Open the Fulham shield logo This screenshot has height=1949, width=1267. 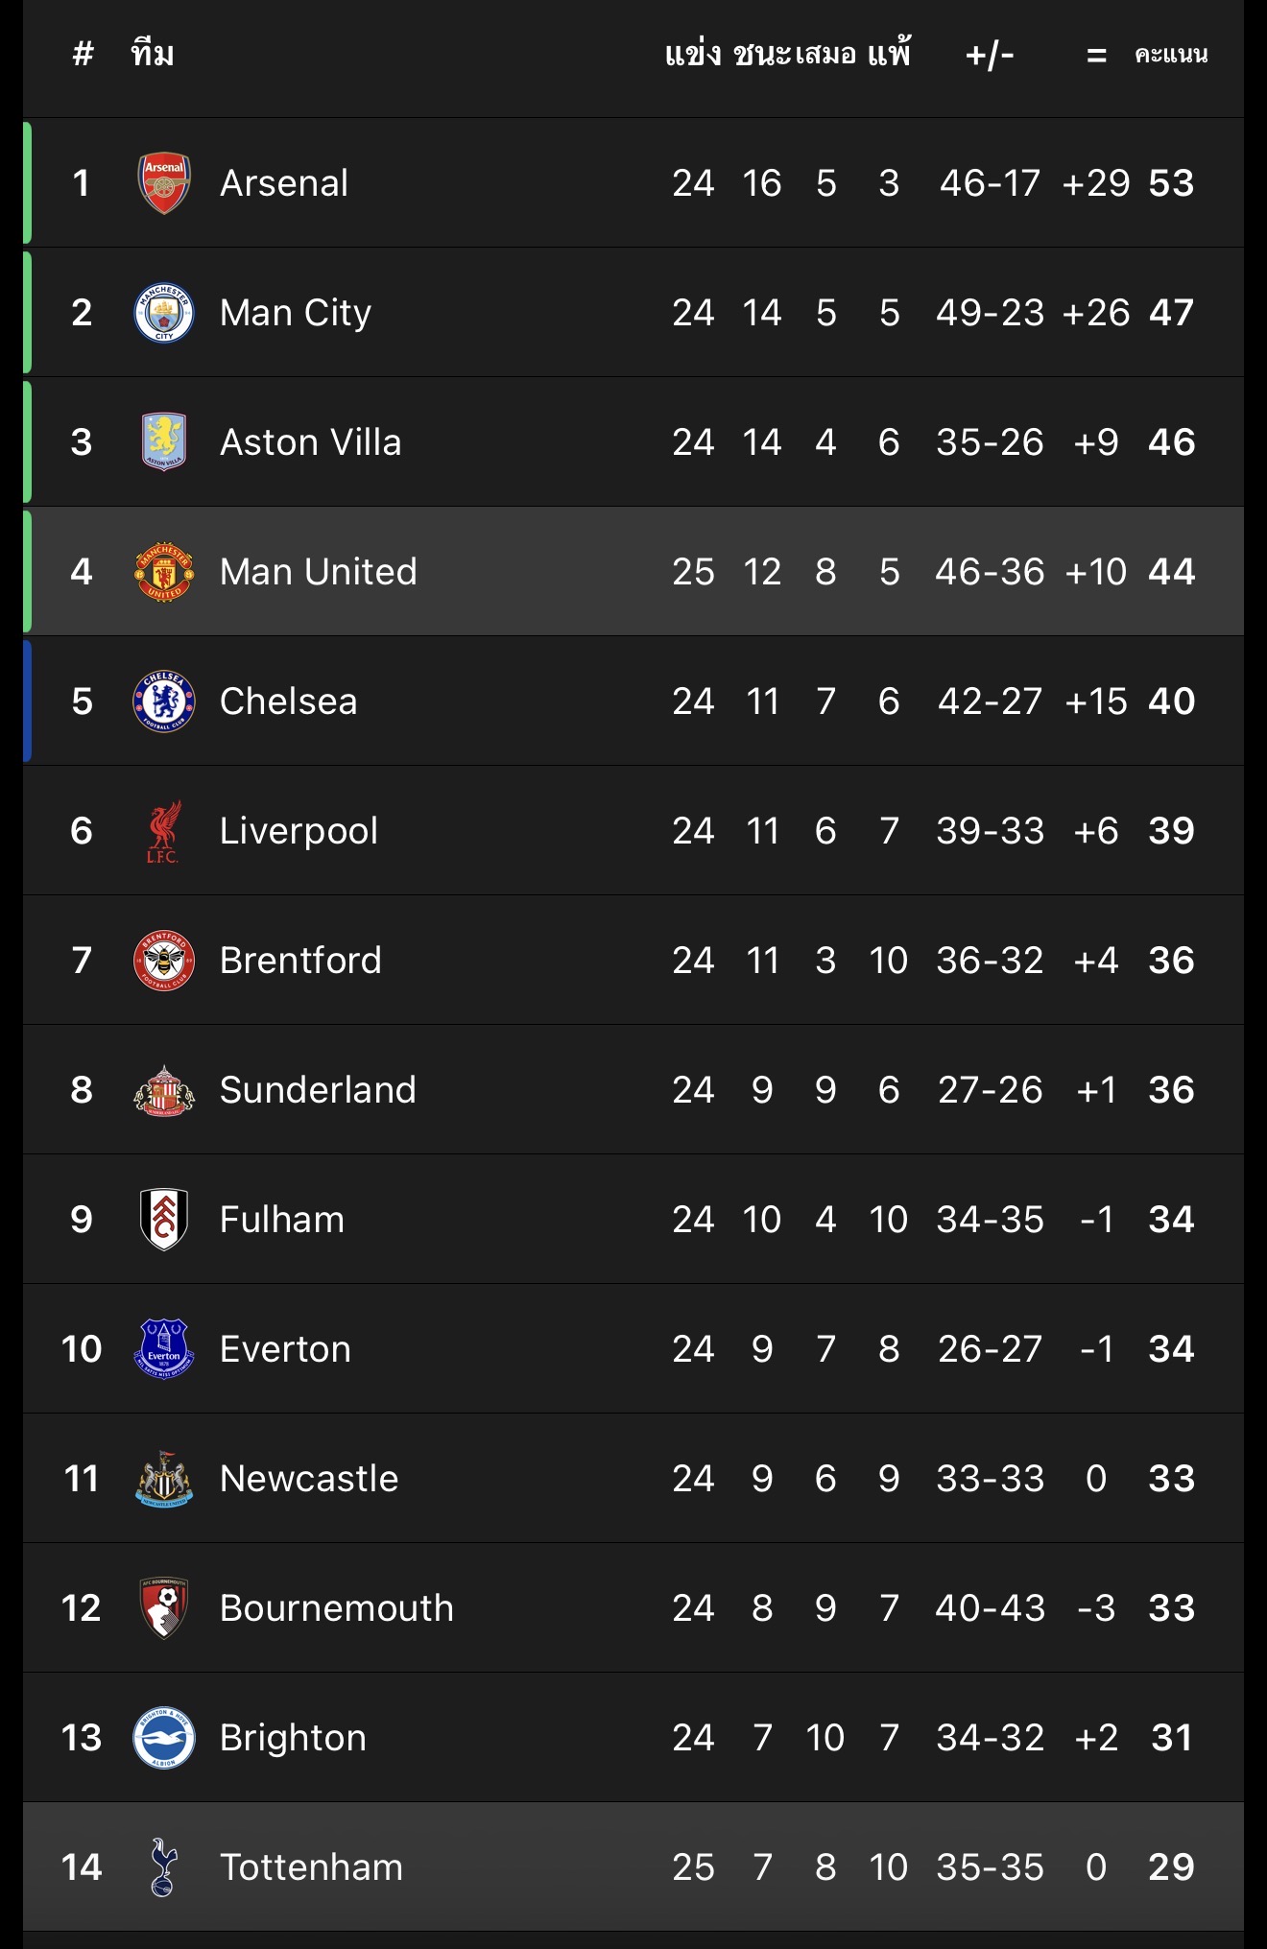(164, 1220)
